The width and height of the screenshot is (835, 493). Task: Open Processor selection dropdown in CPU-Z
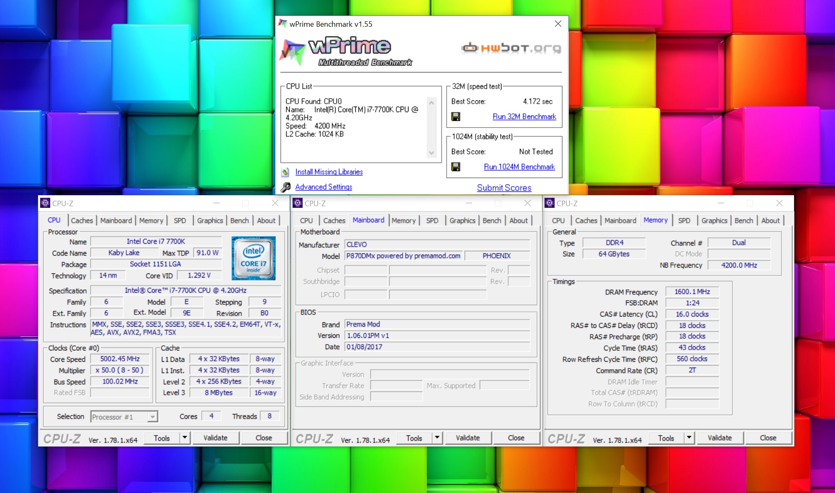[153, 417]
